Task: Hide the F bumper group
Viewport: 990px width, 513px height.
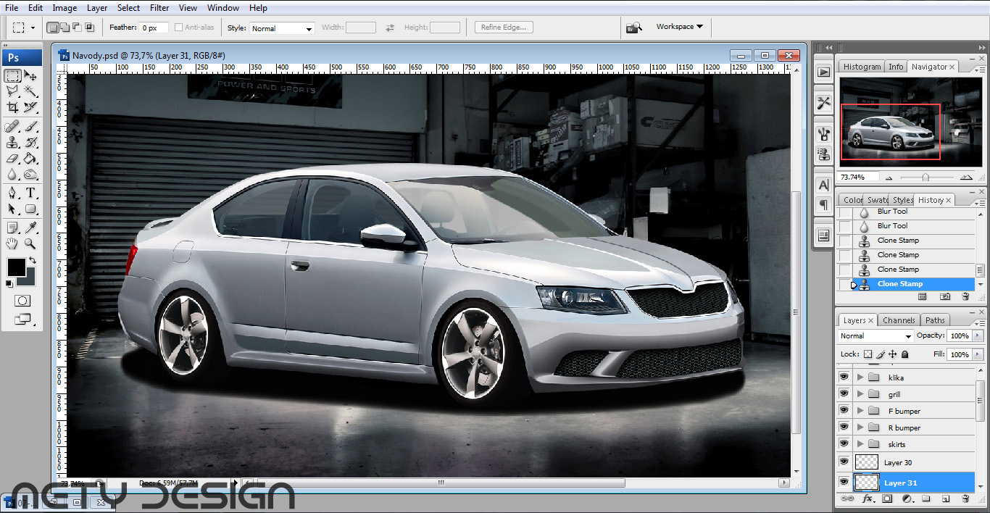Action: pos(844,410)
